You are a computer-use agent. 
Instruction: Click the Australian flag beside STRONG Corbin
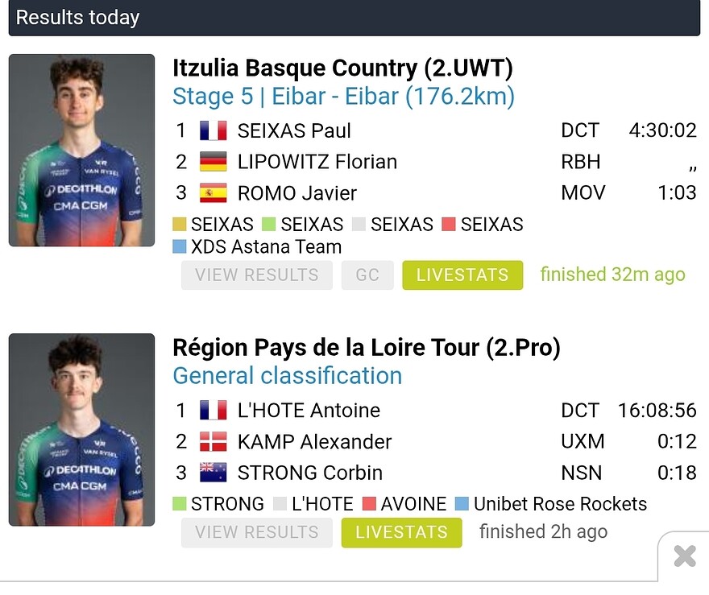pos(214,473)
